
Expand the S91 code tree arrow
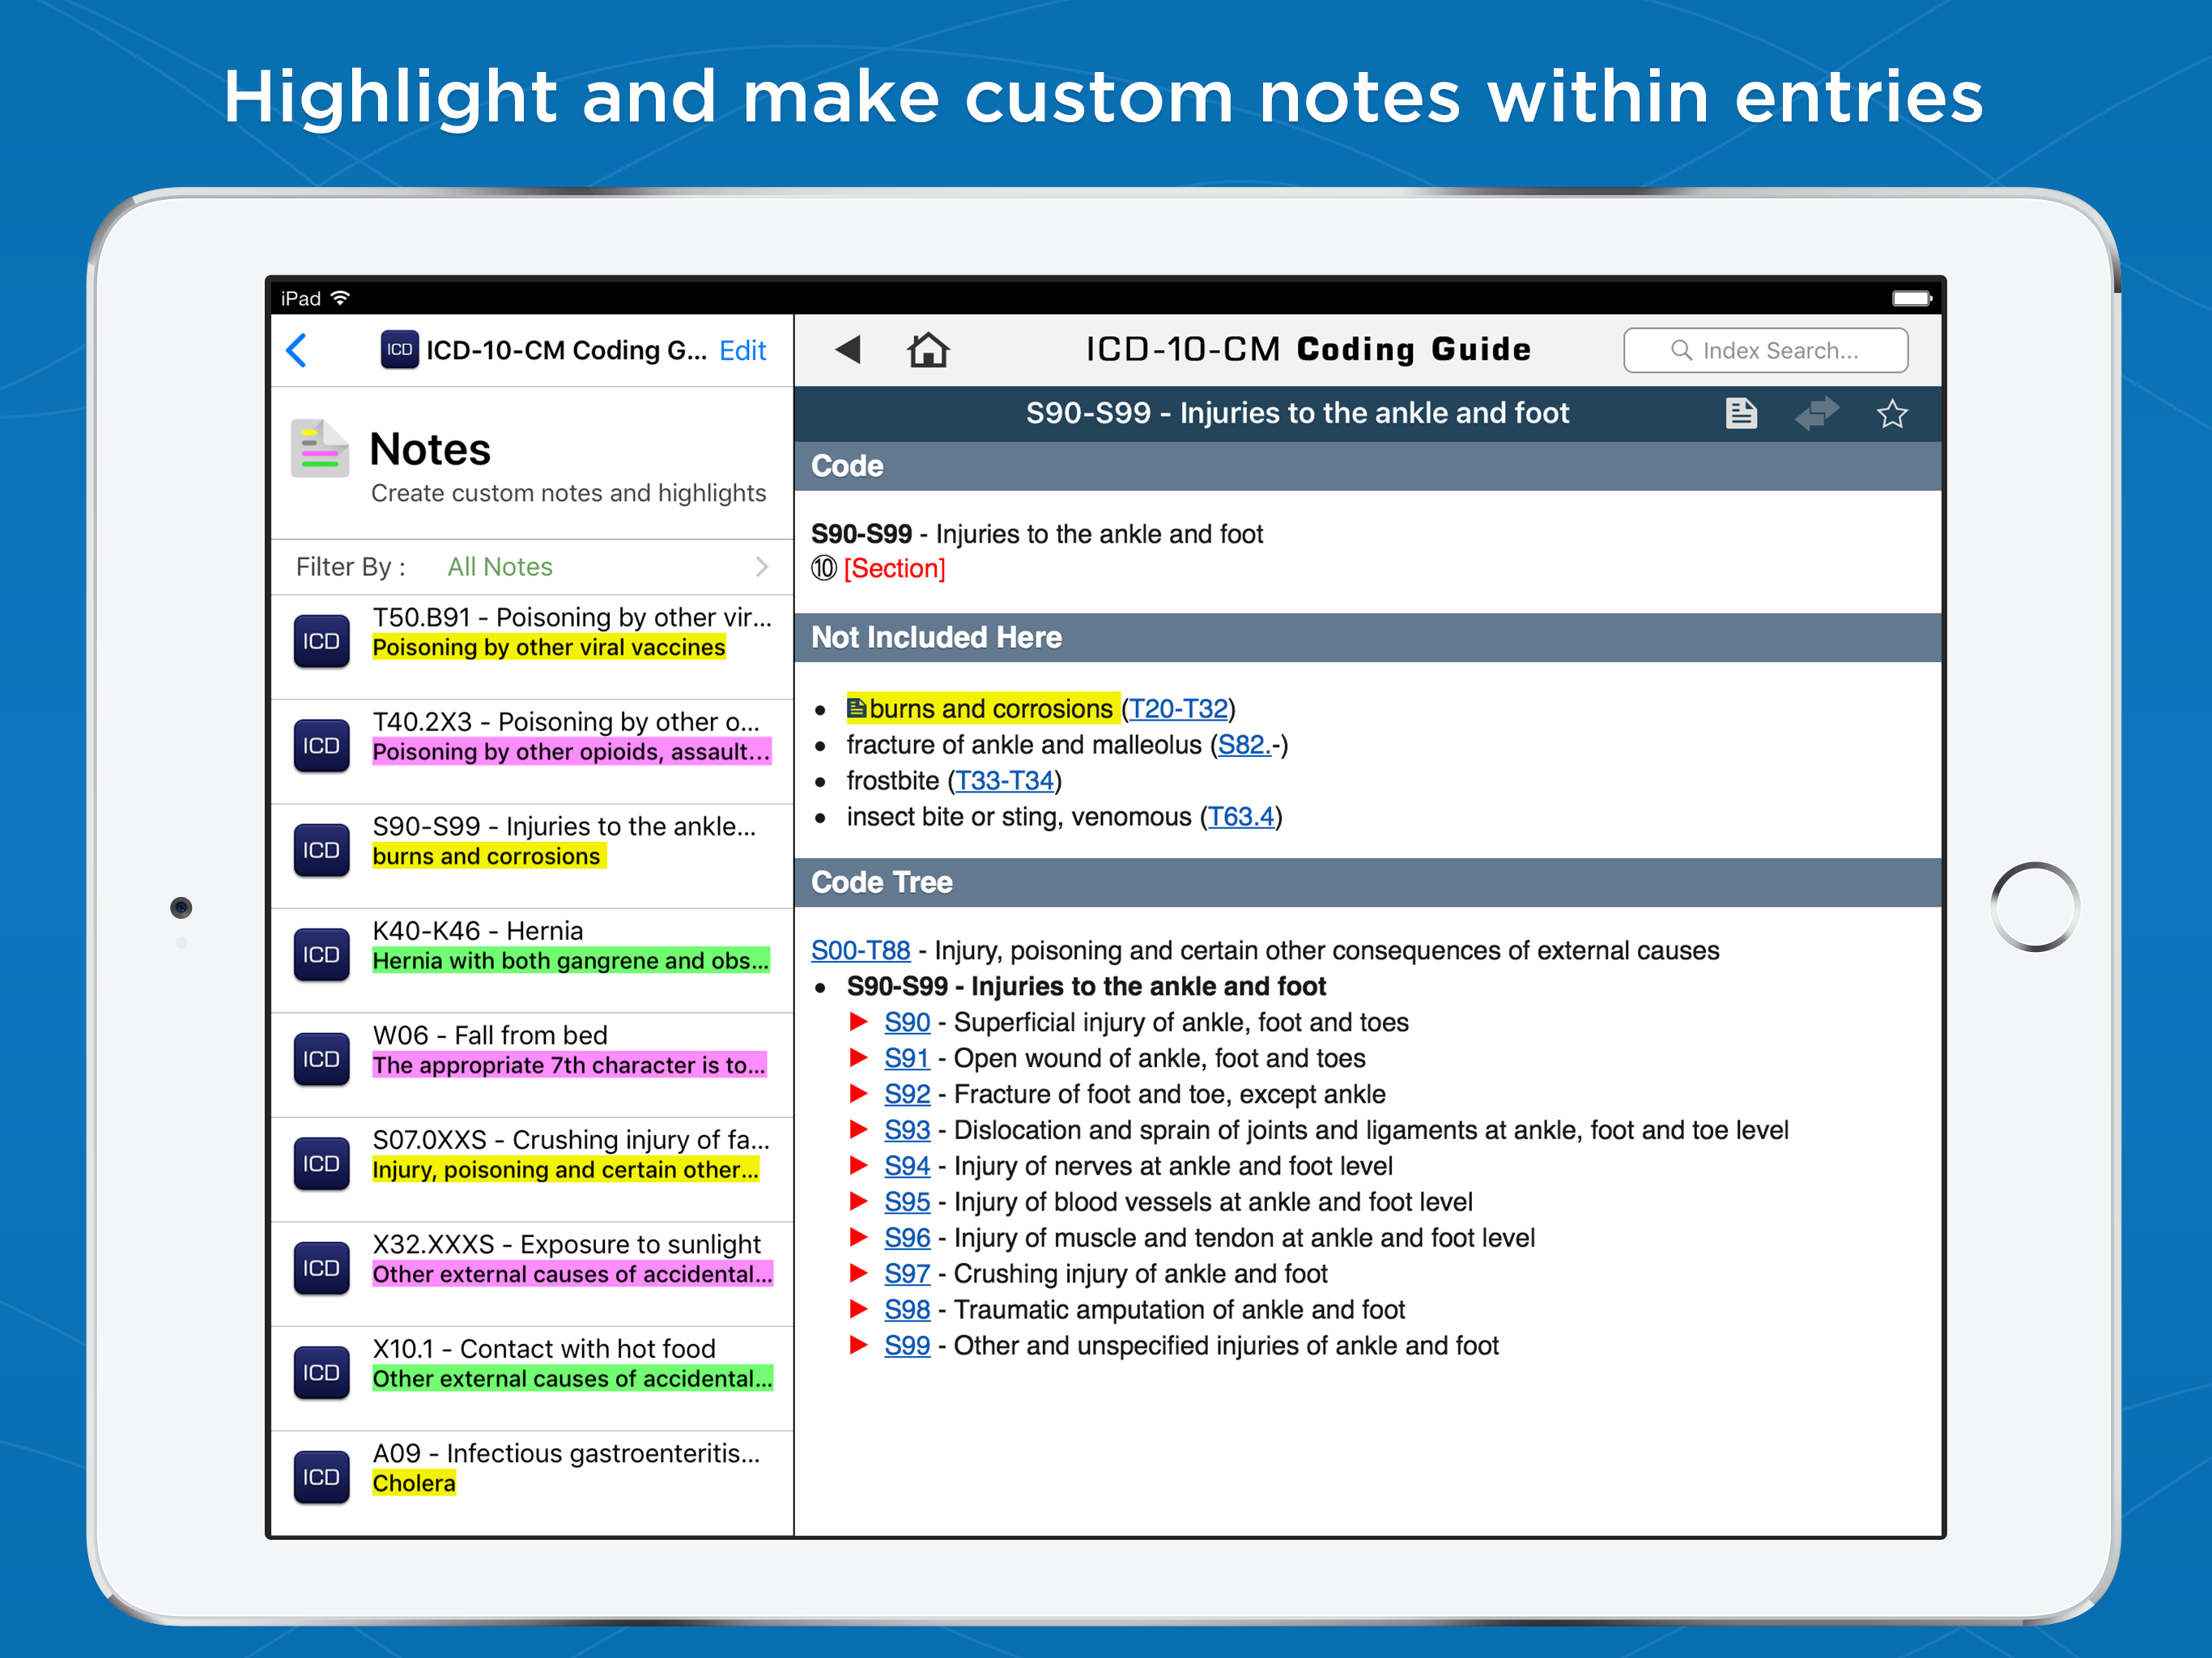(x=858, y=1057)
